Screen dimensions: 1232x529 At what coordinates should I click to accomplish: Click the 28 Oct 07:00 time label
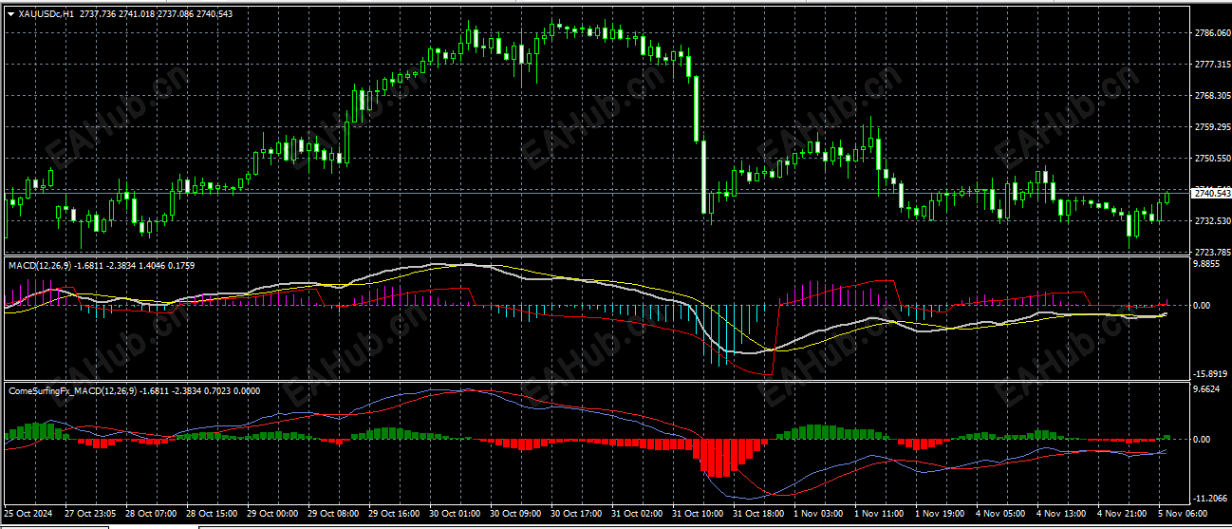pyautogui.click(x=149, y=513)
